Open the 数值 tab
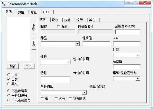Image resolution: width=153 pixels, height=109 pixels. 23,12
